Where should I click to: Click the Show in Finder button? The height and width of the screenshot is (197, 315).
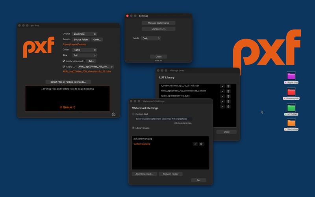click(170, 174)
